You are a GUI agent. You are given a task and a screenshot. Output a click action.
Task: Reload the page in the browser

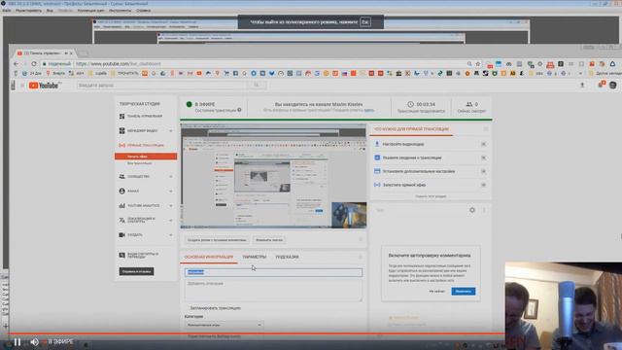[x=34, y=63]
